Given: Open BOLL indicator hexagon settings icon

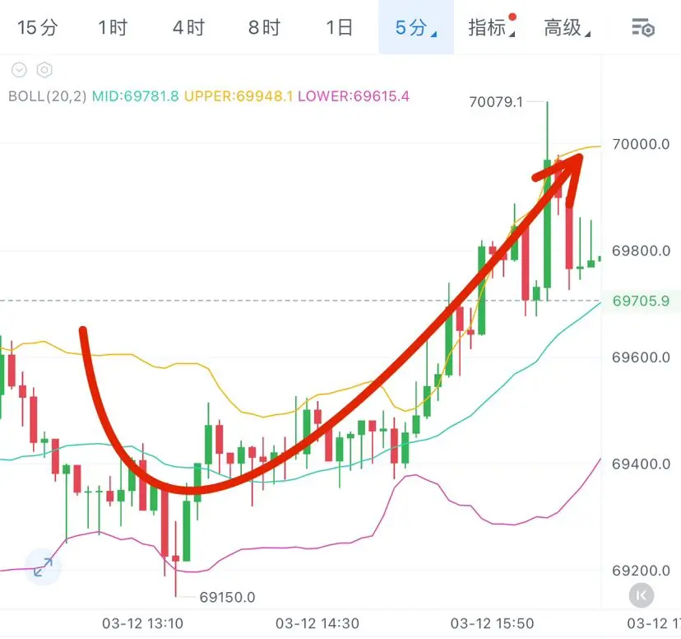Looking at the screenshot, I should click(44, 69).
